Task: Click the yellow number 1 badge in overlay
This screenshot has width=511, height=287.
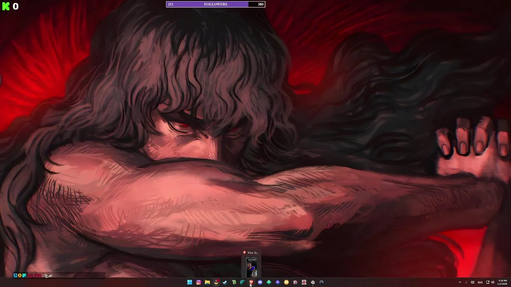Action: tap(20, 275)
